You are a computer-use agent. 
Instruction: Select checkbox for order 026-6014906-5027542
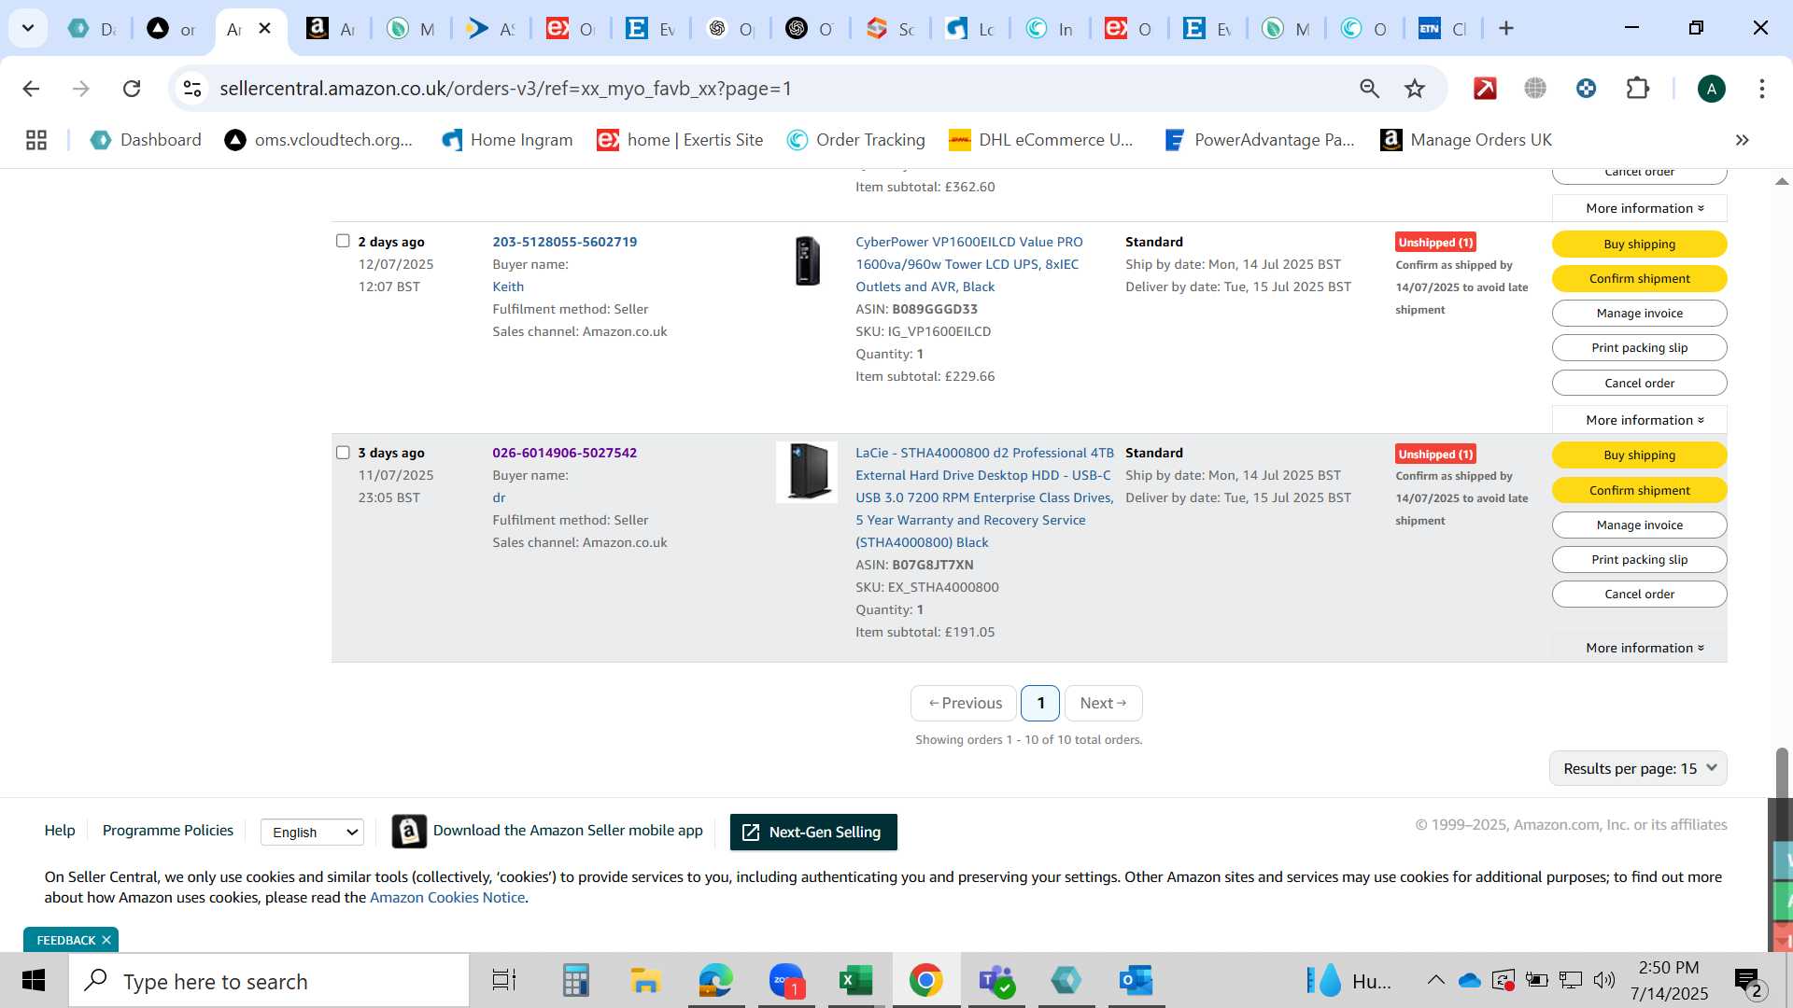[343, 453]
